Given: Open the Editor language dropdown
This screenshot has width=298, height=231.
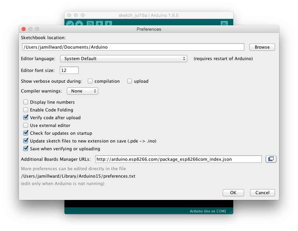Looking at the screenshot, I should click(124, 58).
